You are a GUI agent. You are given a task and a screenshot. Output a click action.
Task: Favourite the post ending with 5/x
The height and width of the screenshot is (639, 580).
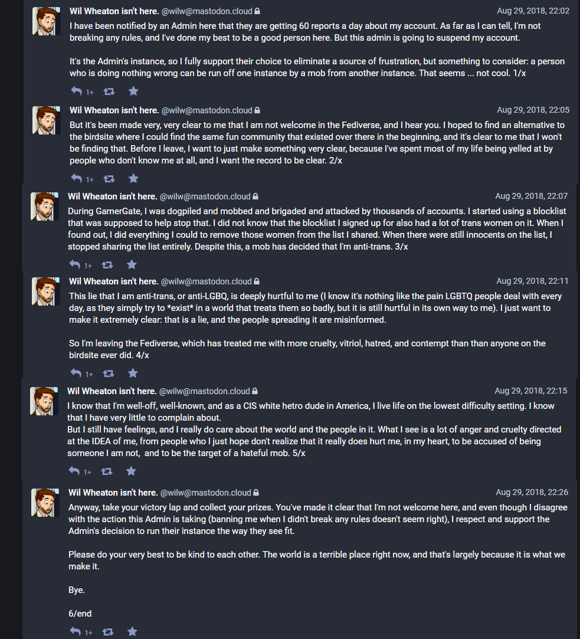(131, 471)
